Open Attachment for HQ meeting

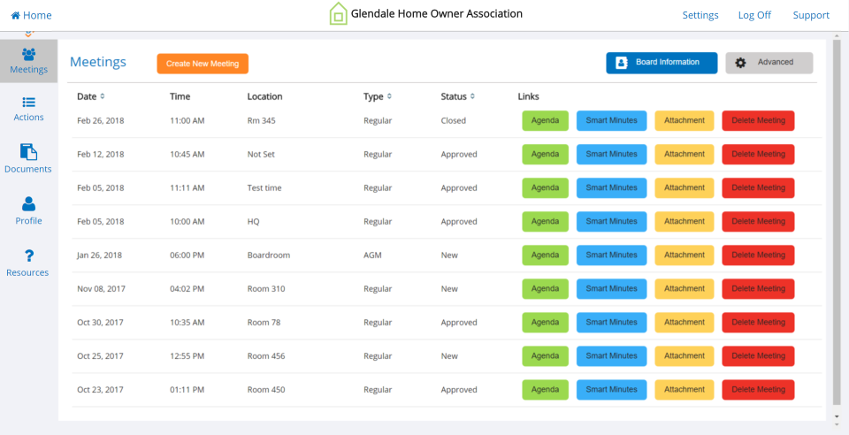685,221
